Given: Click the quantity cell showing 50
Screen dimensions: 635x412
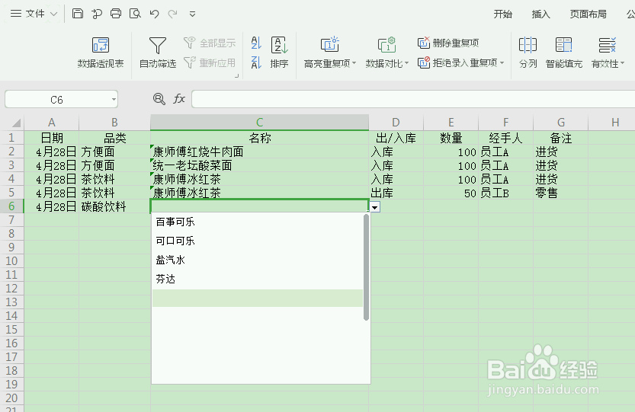Looking at the screenshot, I should coord(451,193).
